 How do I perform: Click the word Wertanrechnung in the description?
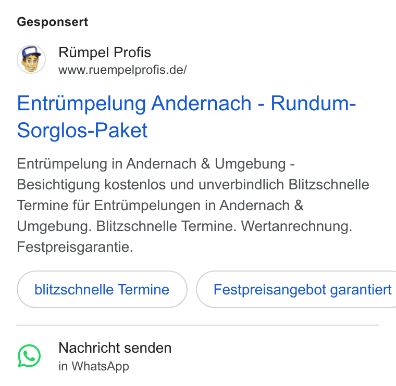[296, 226]
